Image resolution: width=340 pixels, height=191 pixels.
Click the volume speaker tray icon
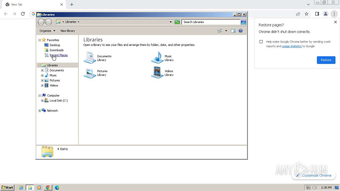click(315, 188)
